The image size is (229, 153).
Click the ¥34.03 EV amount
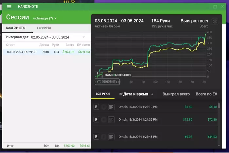212,137
